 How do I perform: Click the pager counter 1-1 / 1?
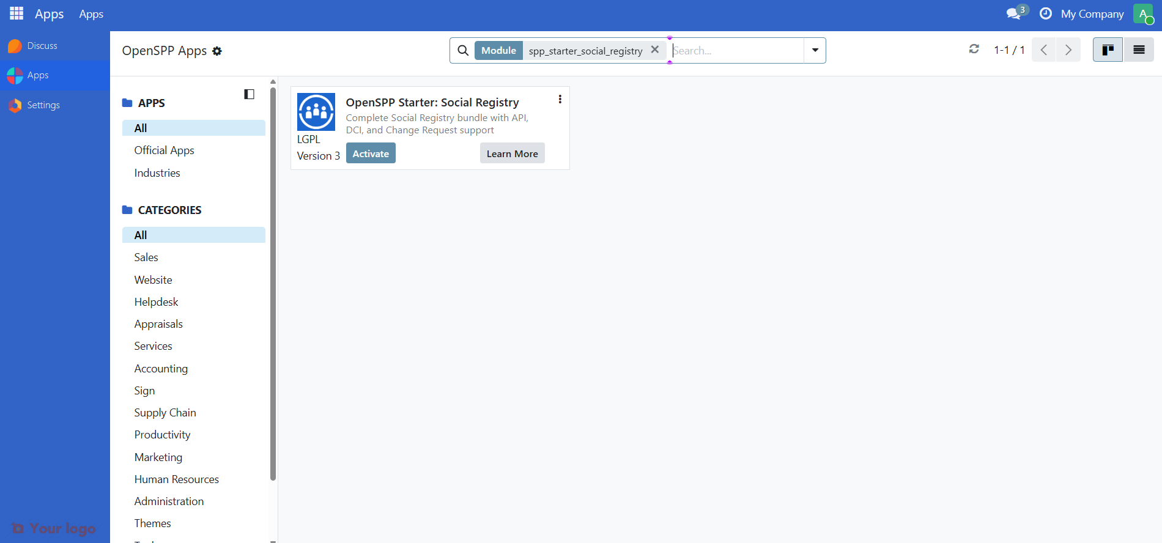[1009, 50]
